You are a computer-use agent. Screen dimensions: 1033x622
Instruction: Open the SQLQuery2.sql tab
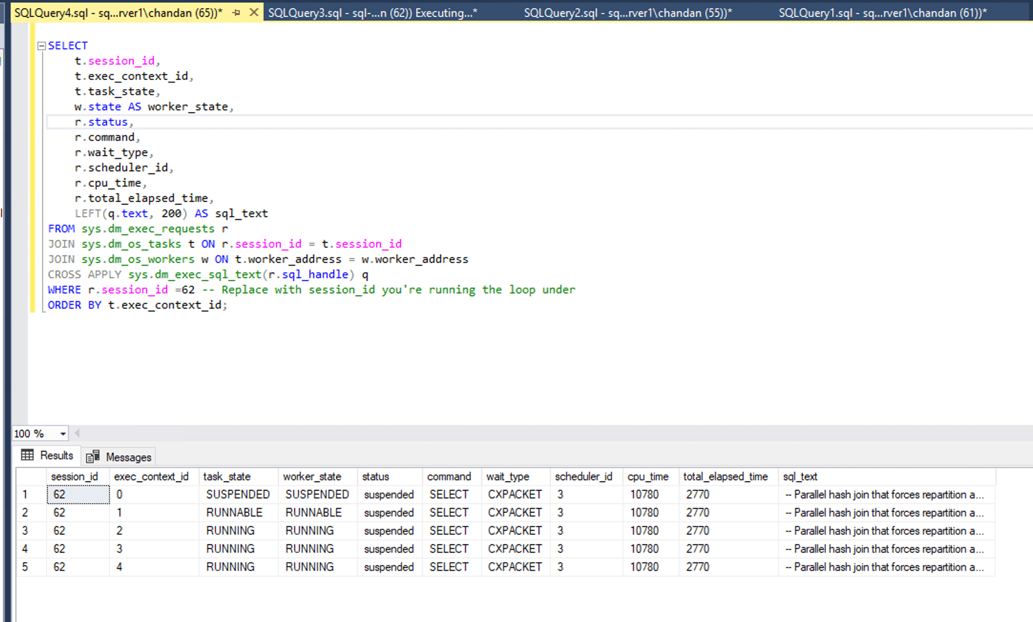[627, 13]
